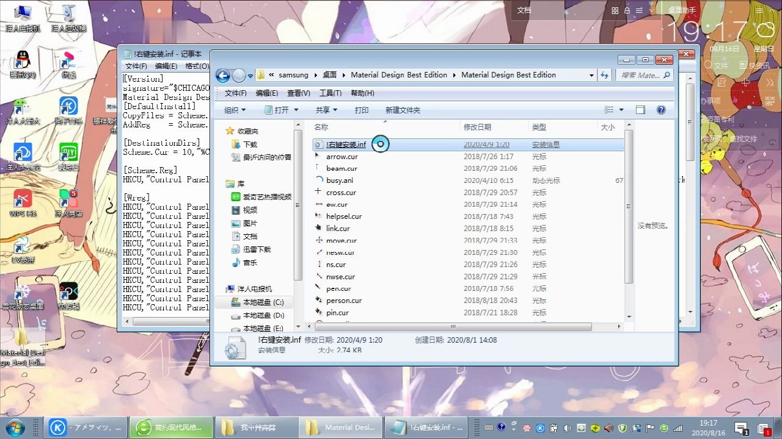Open Tencent QQ desktop shortcut

pyautogui.click(x=23, y=65)
